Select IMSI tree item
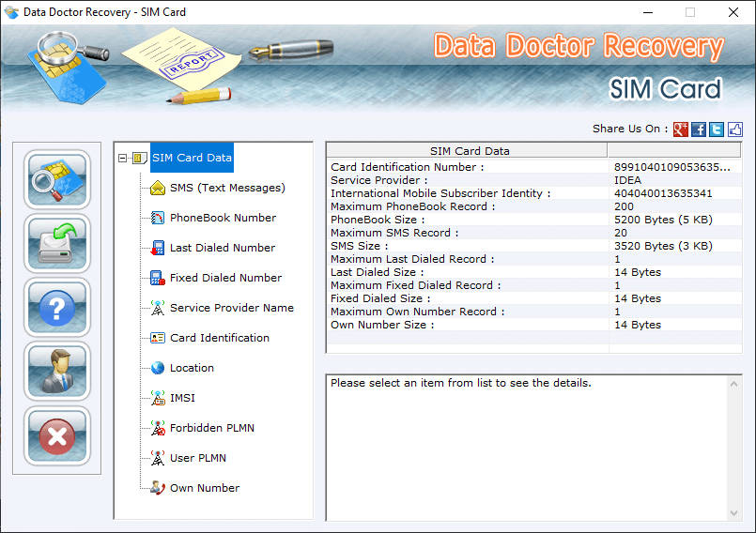 [x=183, y=398]
